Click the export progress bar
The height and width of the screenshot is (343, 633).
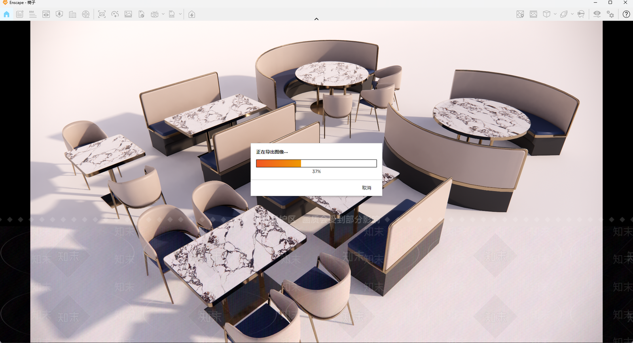(316, 163)
